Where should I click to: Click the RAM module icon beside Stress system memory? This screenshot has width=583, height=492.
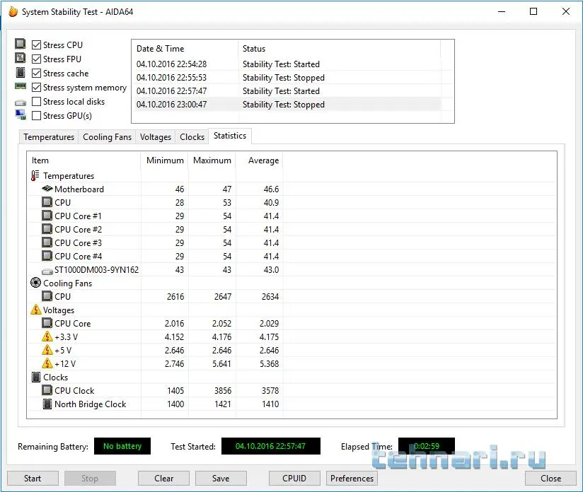[x=21, y=86]
